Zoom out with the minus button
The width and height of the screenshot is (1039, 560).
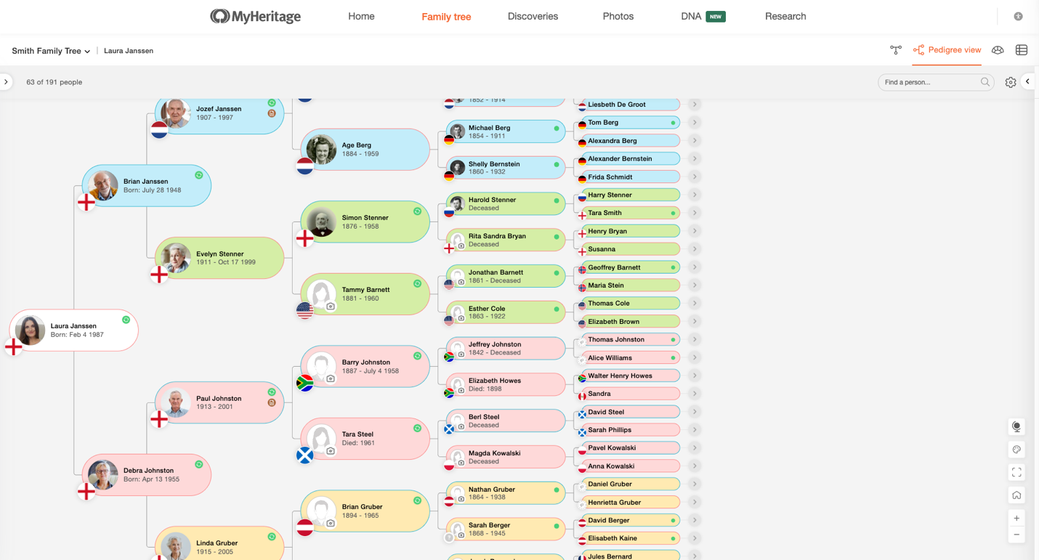point(1016,535)
